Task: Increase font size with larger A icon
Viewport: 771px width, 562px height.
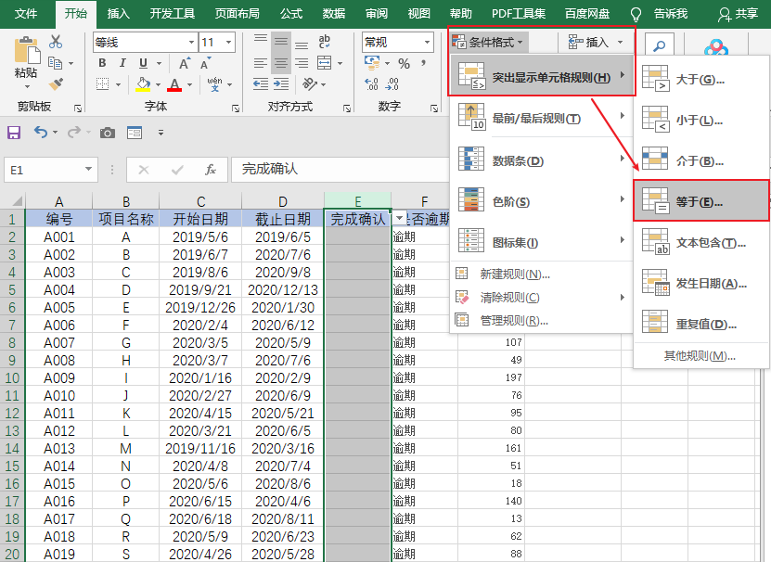Action: coord(184,63)
